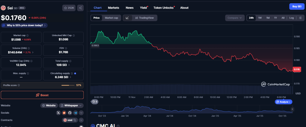This screenshot has width=306, height=127.
Task: Open the Compare dropdown
Action: [235, 18]
